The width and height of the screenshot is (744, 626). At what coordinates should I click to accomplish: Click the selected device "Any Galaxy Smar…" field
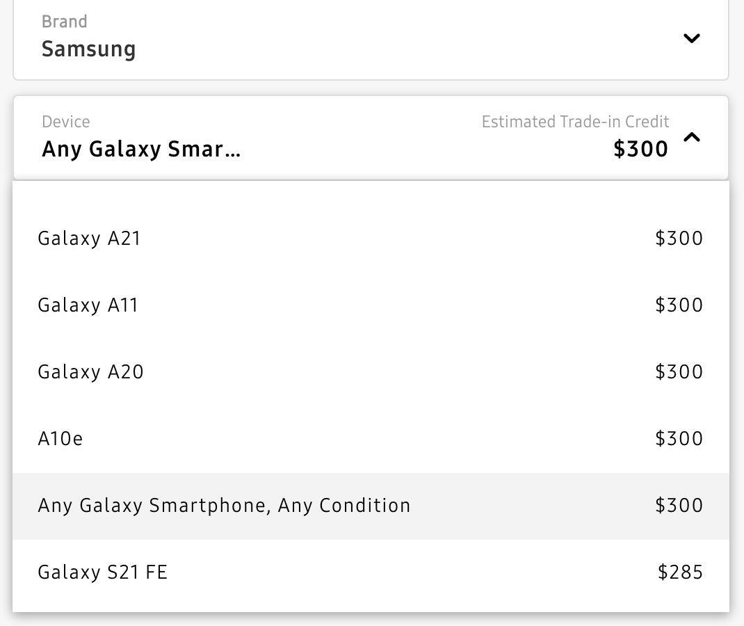pyautogui.click(x=141, y=149)
